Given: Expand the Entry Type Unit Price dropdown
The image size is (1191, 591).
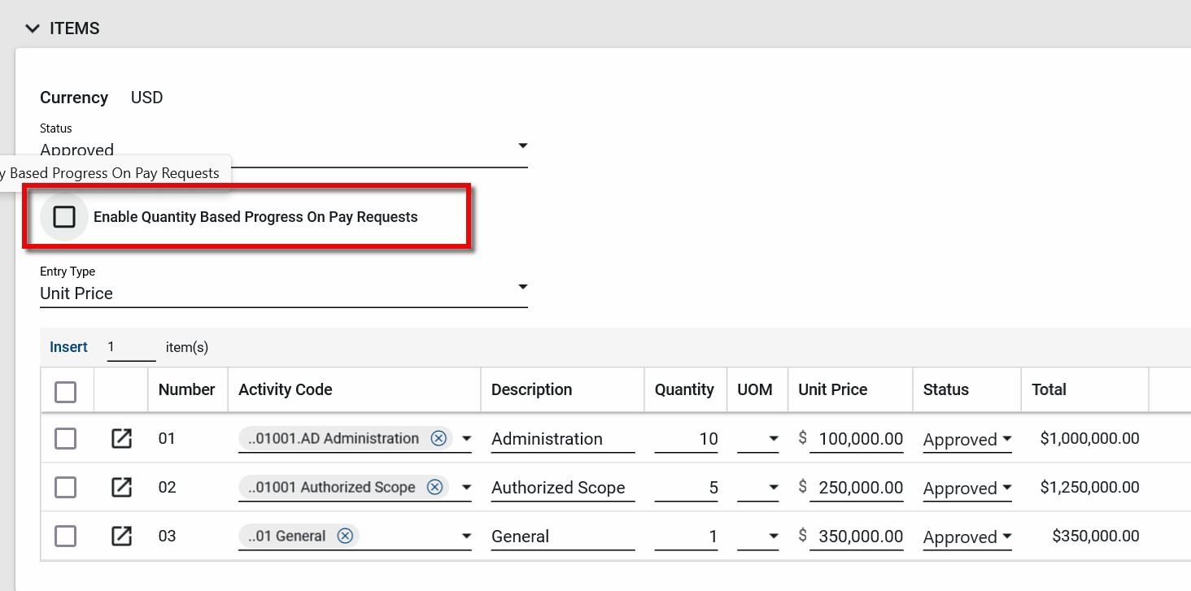Looking at the screenshot, I should (522, 288).
